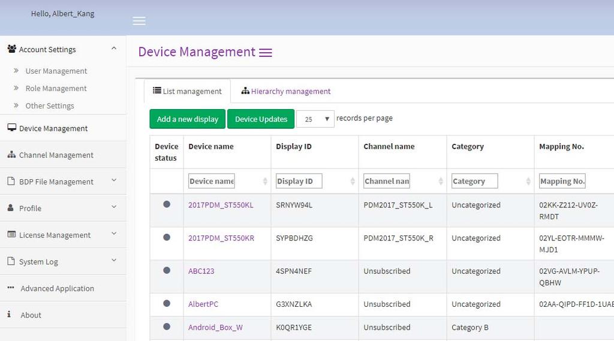The image size is (614, 341).
Task: Switch to the List management tab
Action: coord(187,91)
